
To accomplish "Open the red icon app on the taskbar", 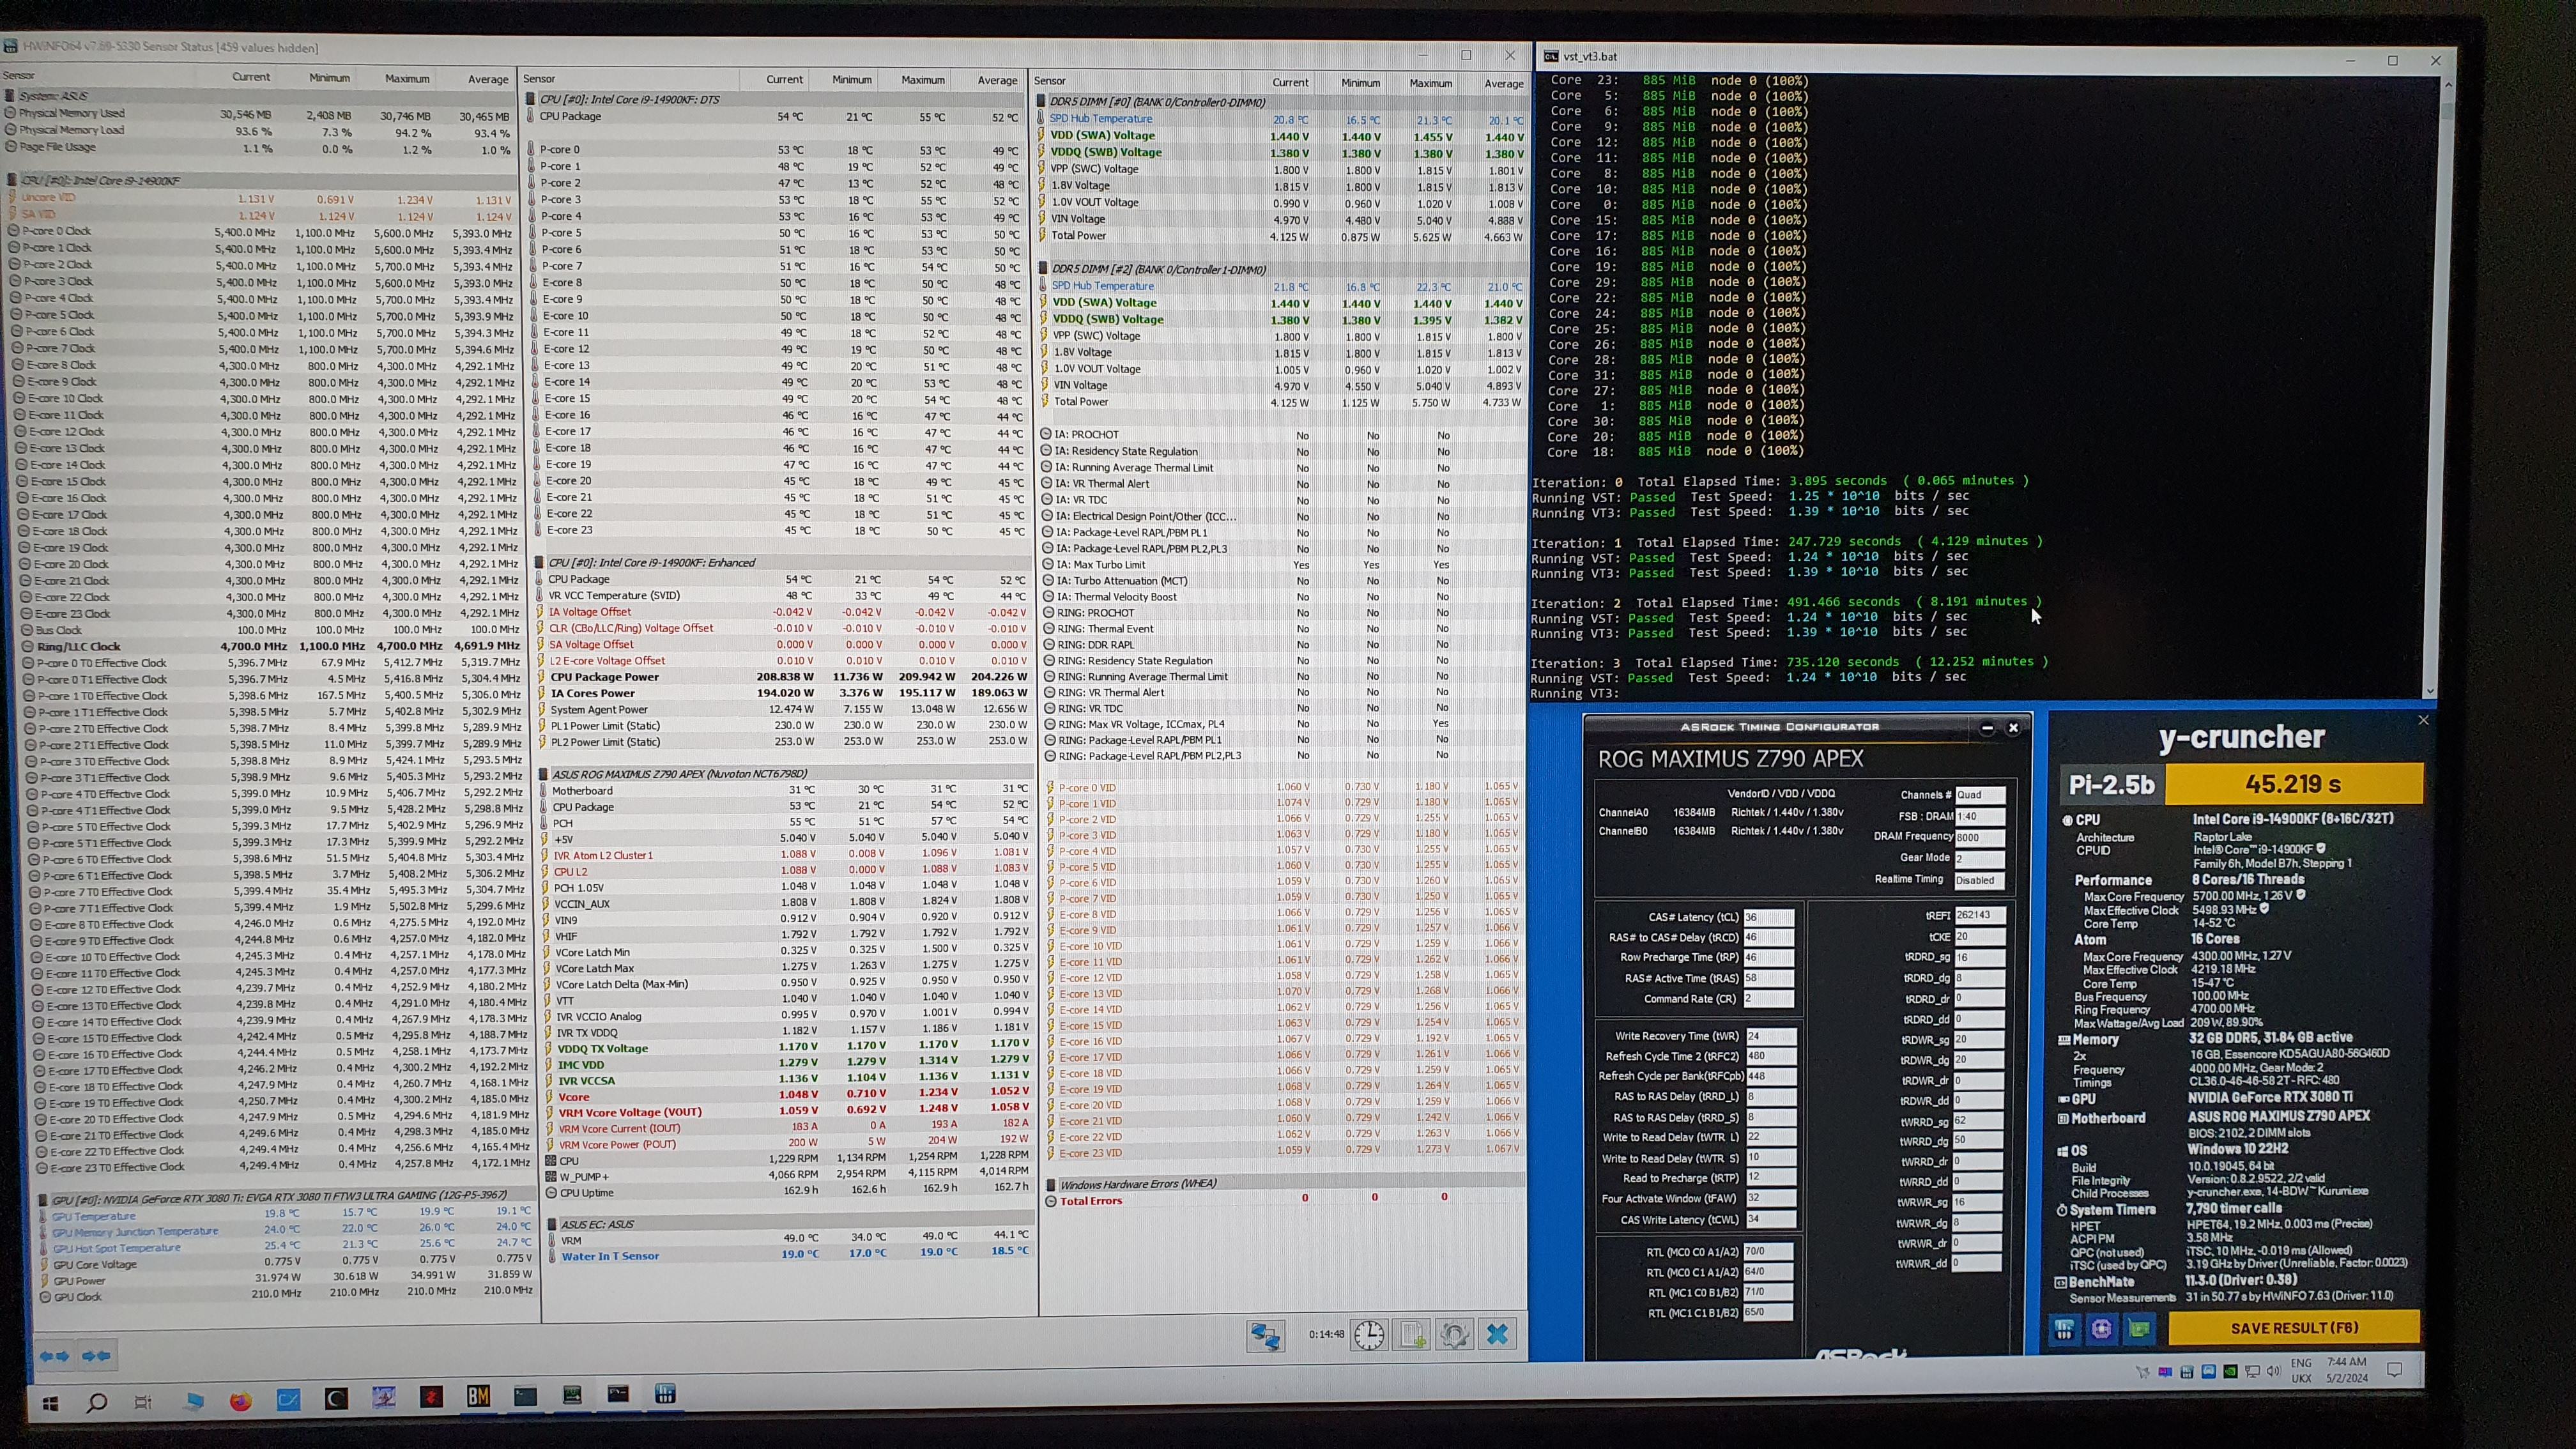I will click(x=431, y=1397).
